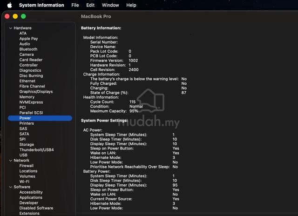The width and height of the screenshot is (298, 216).
Task: Click the Current Power Source row
Action: (x=135, y=199)
